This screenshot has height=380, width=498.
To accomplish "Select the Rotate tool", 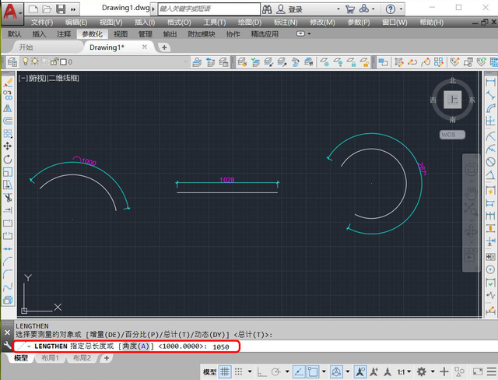I will point(8,159).
